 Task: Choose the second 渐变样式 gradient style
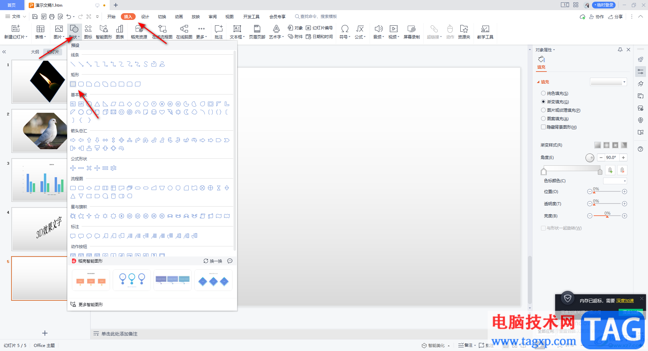606,145
